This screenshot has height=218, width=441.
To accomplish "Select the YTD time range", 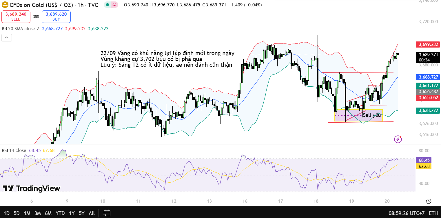I will point(60,213).
